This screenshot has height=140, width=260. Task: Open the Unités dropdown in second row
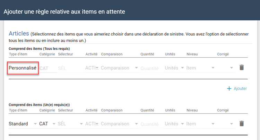[x=174, y=124]
